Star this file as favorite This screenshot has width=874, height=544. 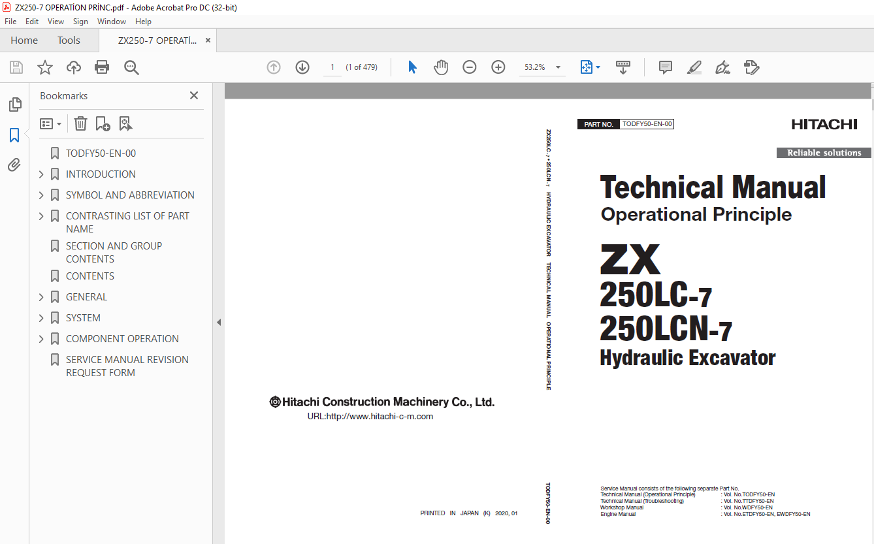[x=45, y=67]
